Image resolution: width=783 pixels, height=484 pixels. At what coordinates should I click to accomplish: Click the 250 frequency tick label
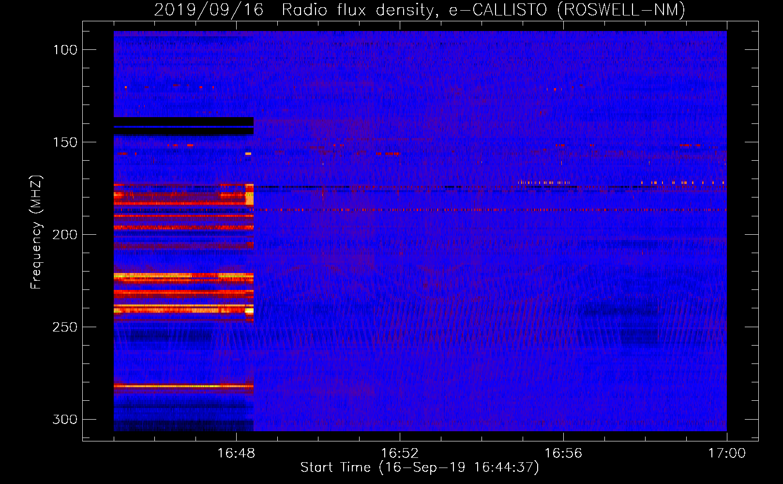65,327
